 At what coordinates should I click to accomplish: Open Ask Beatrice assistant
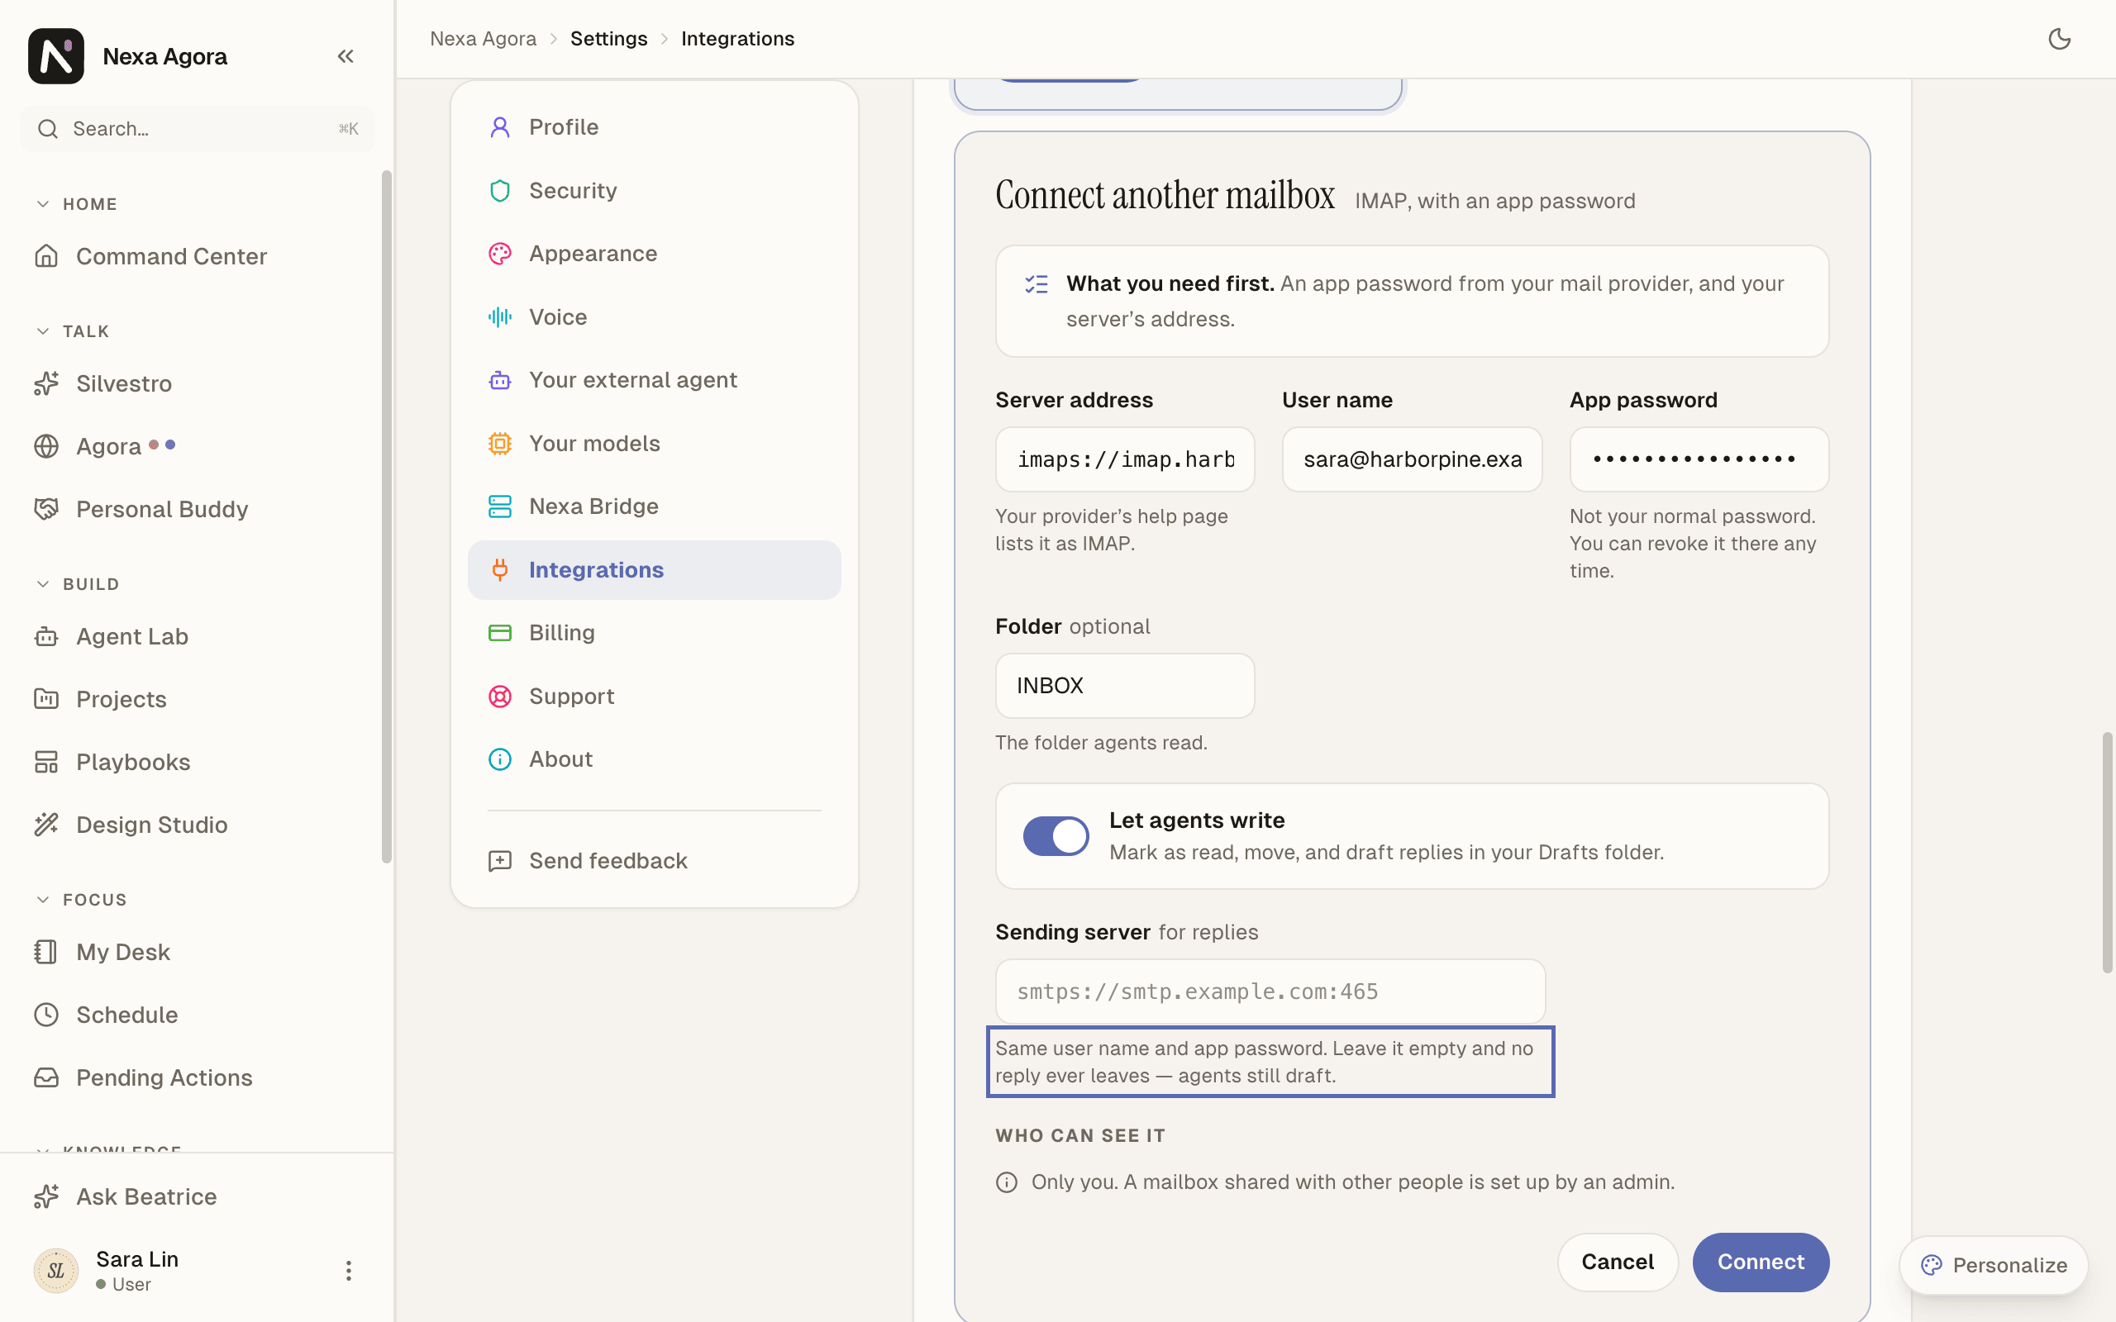click(197, 1196)
